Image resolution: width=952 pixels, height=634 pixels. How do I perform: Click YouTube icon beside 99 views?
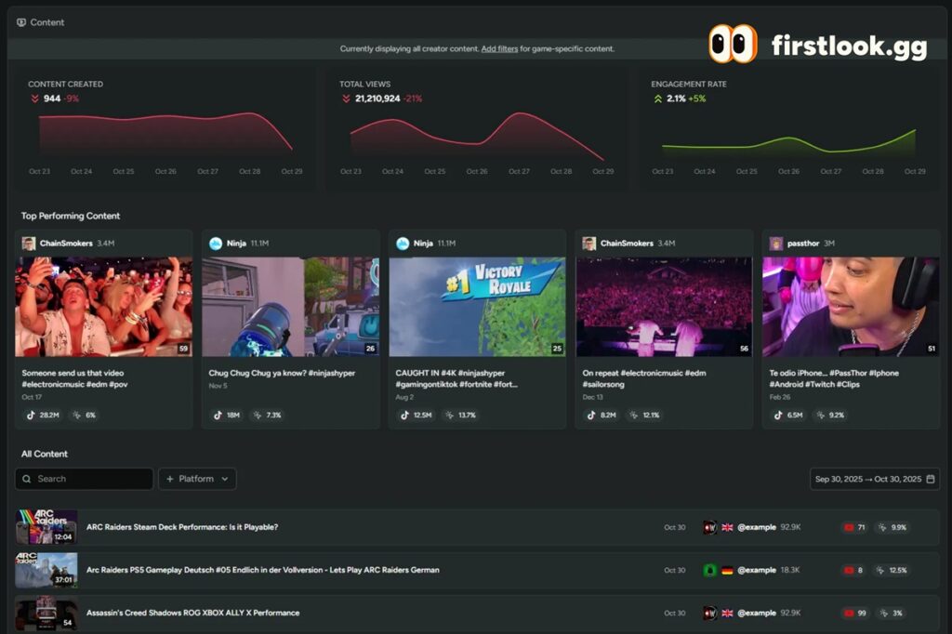coord(849,614)
